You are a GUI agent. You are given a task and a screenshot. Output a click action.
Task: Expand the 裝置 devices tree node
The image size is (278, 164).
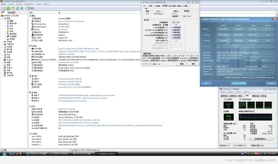pos(2,63)
